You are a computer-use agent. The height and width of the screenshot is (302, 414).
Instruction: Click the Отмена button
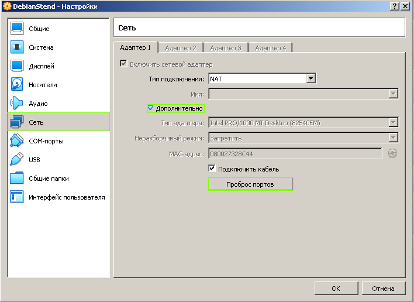(384, 289)
